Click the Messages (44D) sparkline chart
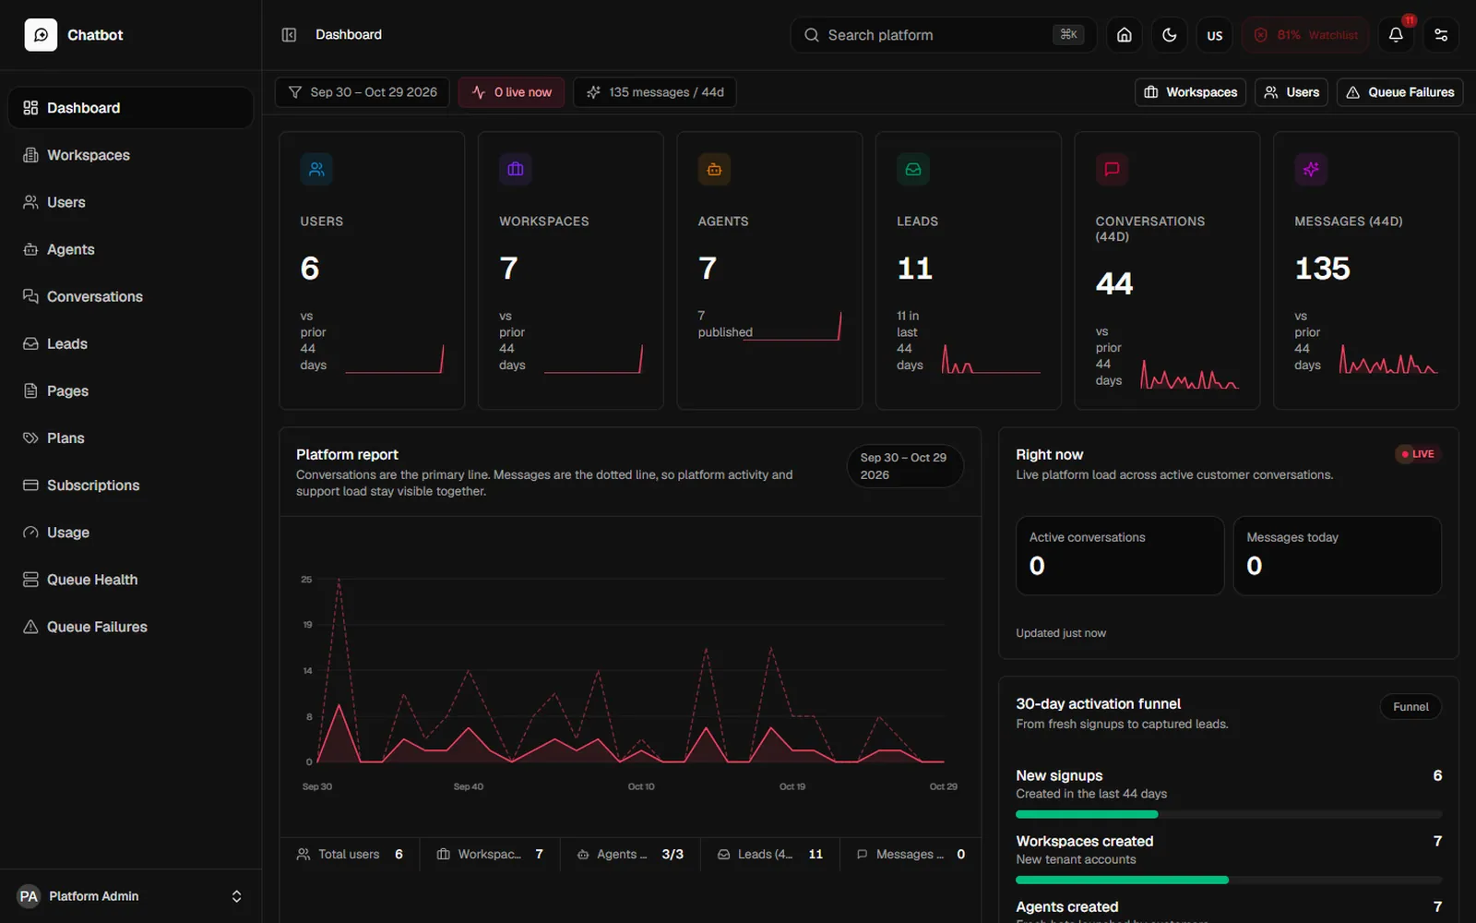The image size is (1476, 923). tap(1388, 358)
